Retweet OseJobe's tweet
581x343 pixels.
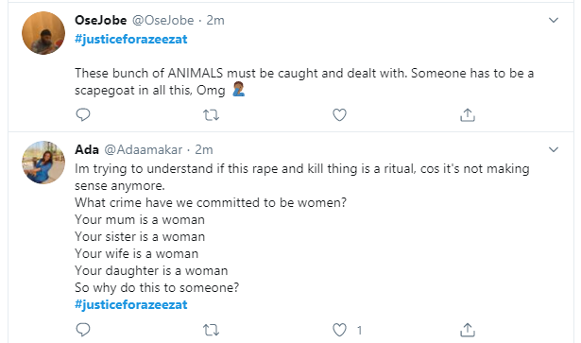click(212, 115)
